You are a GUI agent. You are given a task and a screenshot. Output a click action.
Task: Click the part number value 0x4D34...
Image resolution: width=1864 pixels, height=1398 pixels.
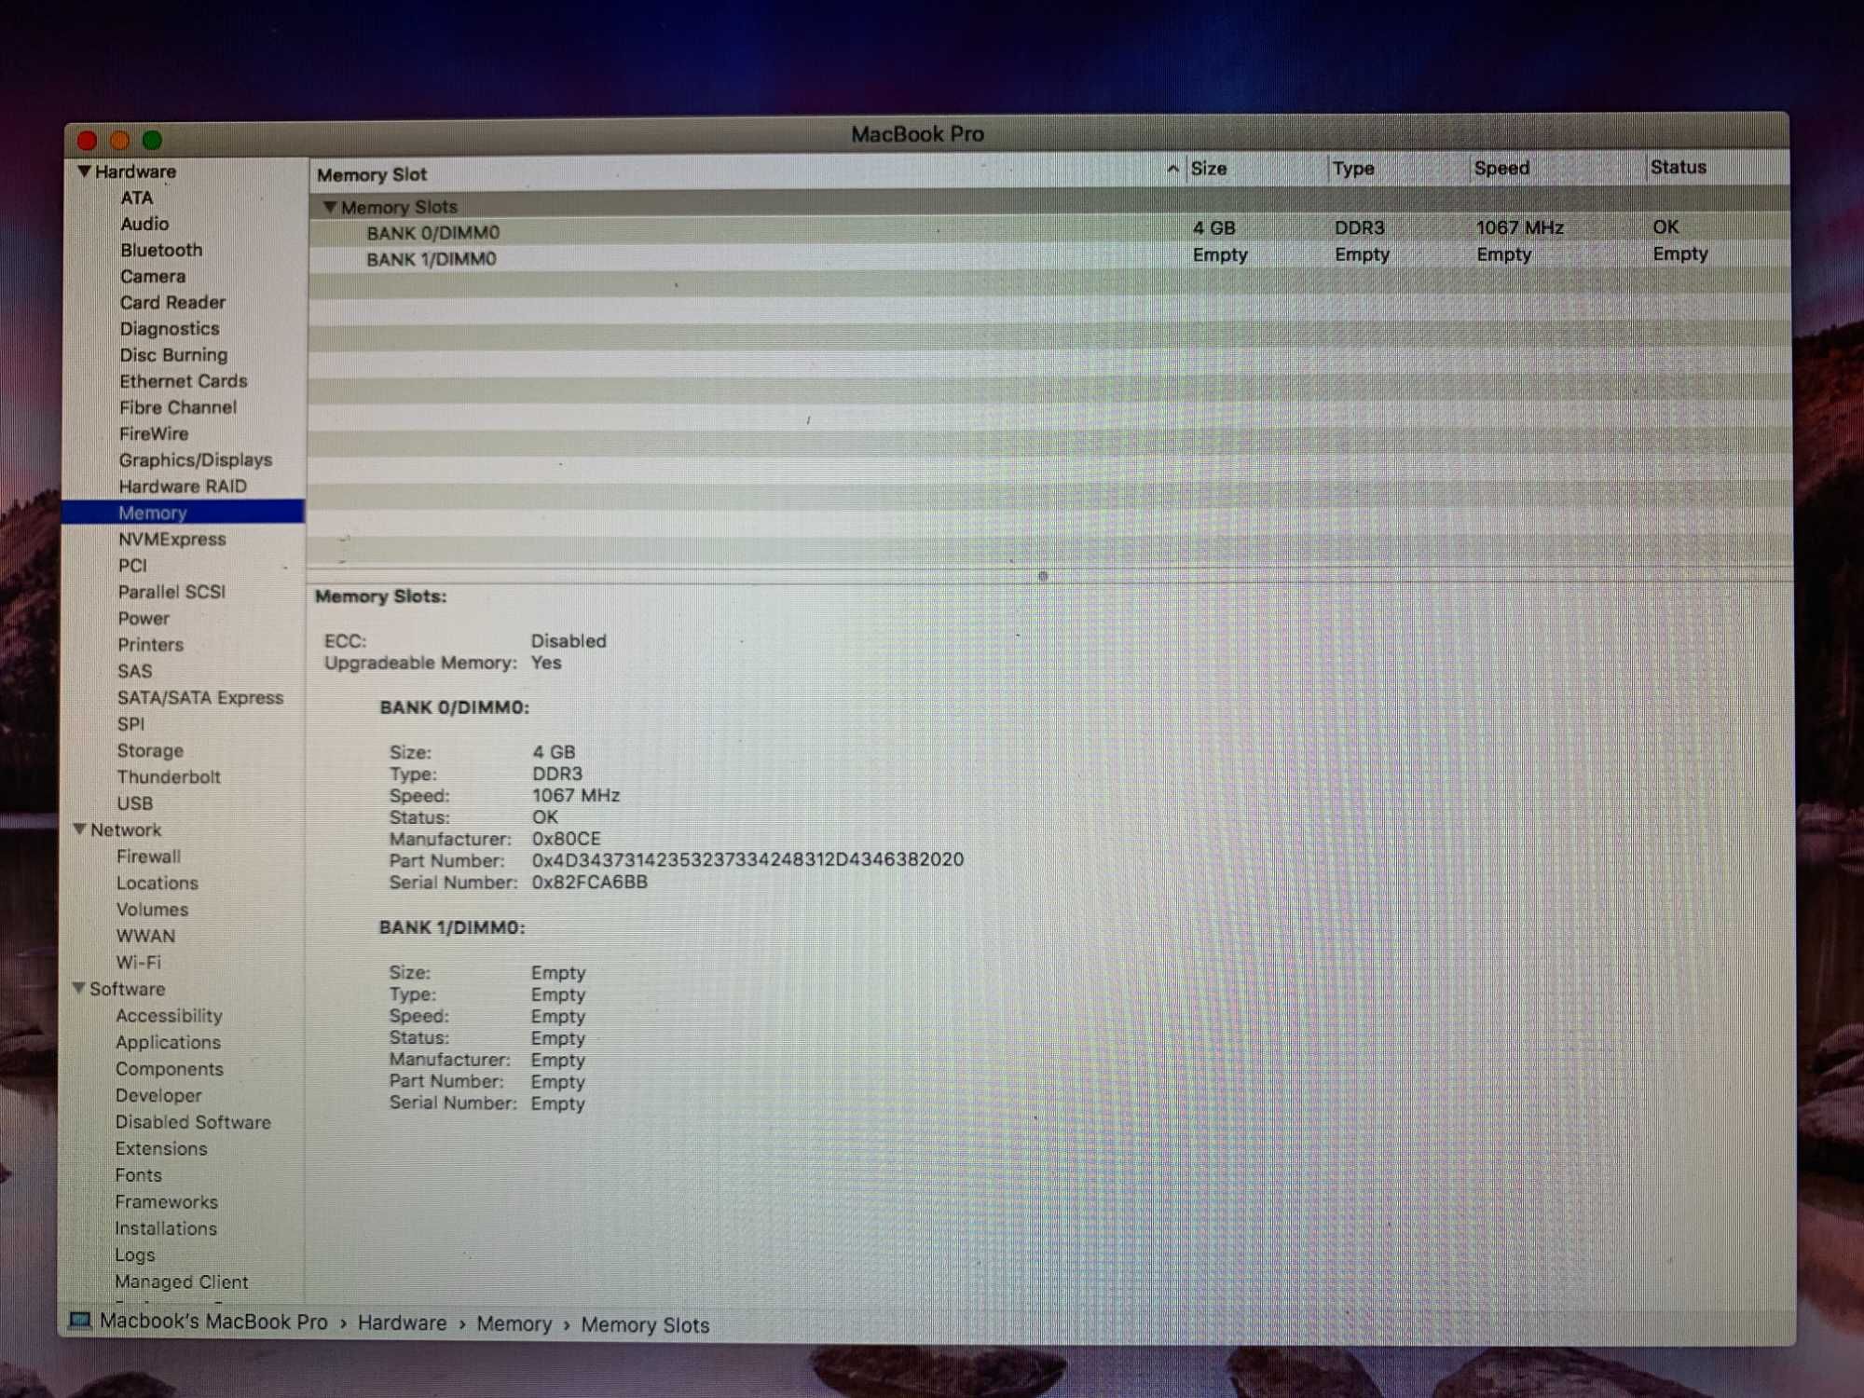(x=747, y=859)
